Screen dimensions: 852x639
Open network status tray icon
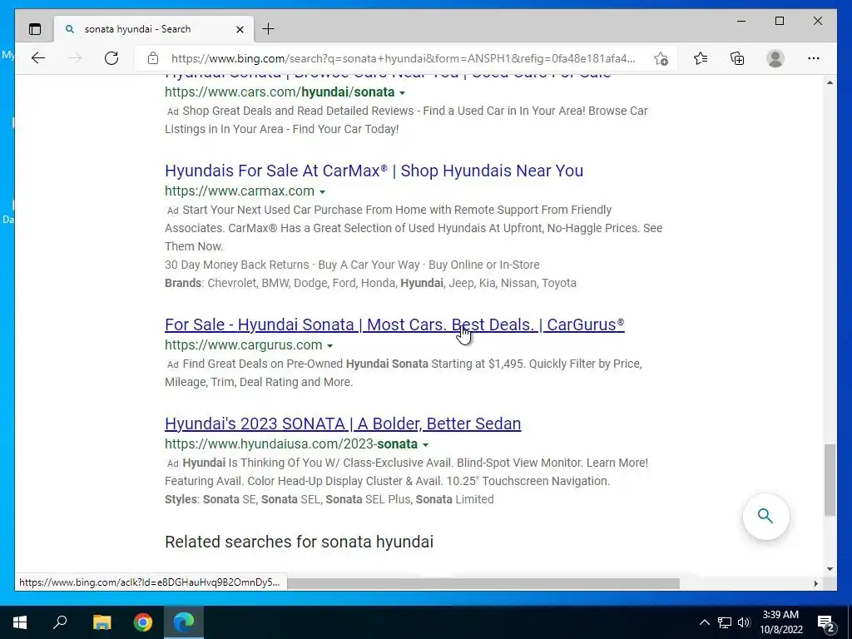tap(725, 622)
